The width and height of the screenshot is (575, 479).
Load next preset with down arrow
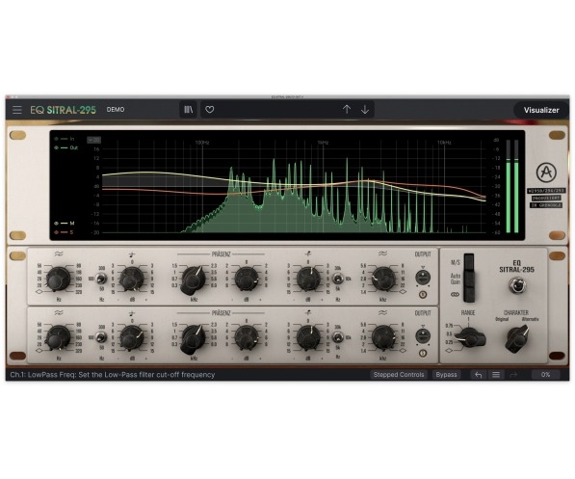click(x=365, y=109)
